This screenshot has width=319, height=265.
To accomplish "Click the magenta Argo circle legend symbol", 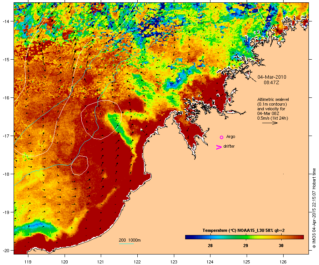I will [222, 138].
